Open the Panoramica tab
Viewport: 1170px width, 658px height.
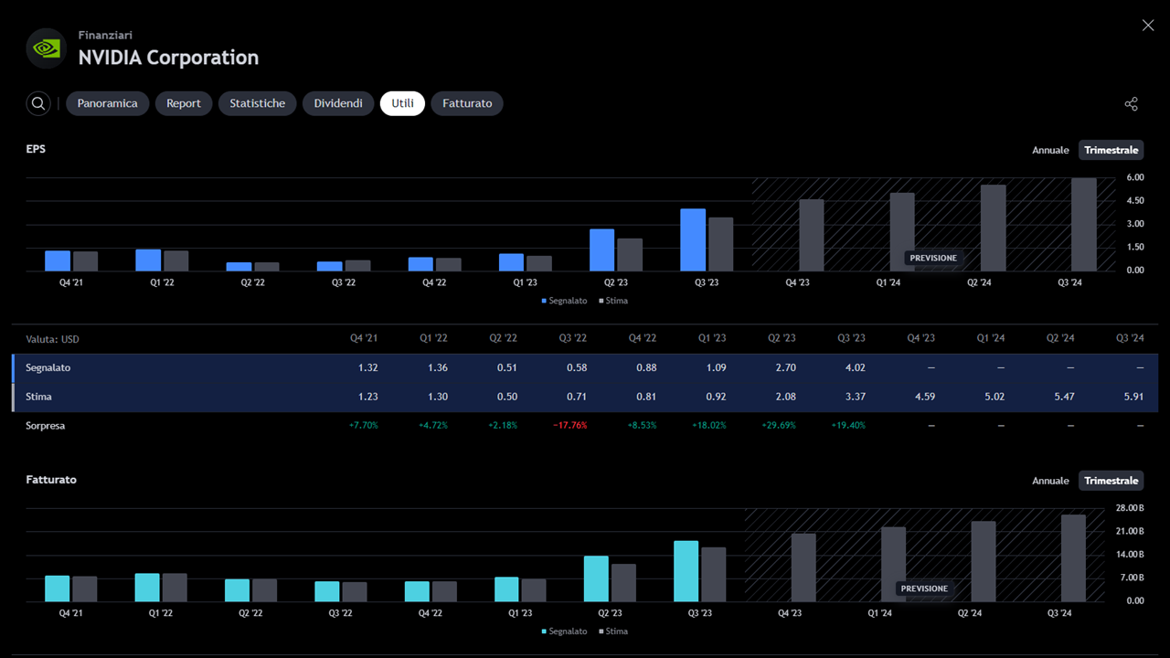[107, 103]
